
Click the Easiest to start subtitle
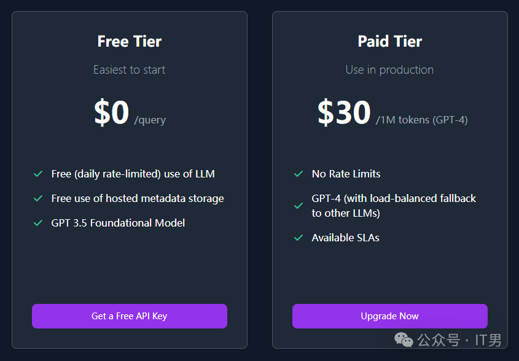(x=130, y=70)
